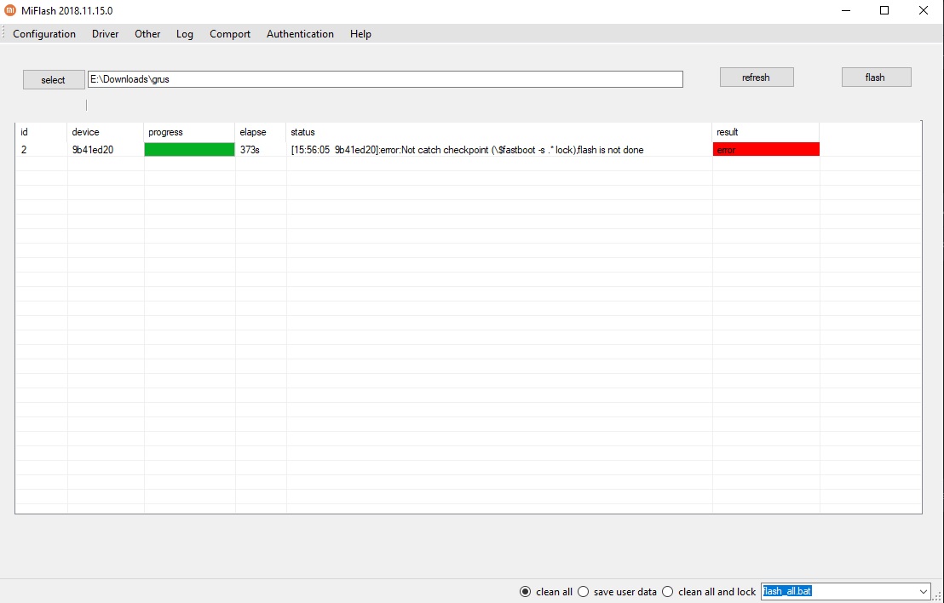Click the menu bar grip handle

[x=3, y=34]
